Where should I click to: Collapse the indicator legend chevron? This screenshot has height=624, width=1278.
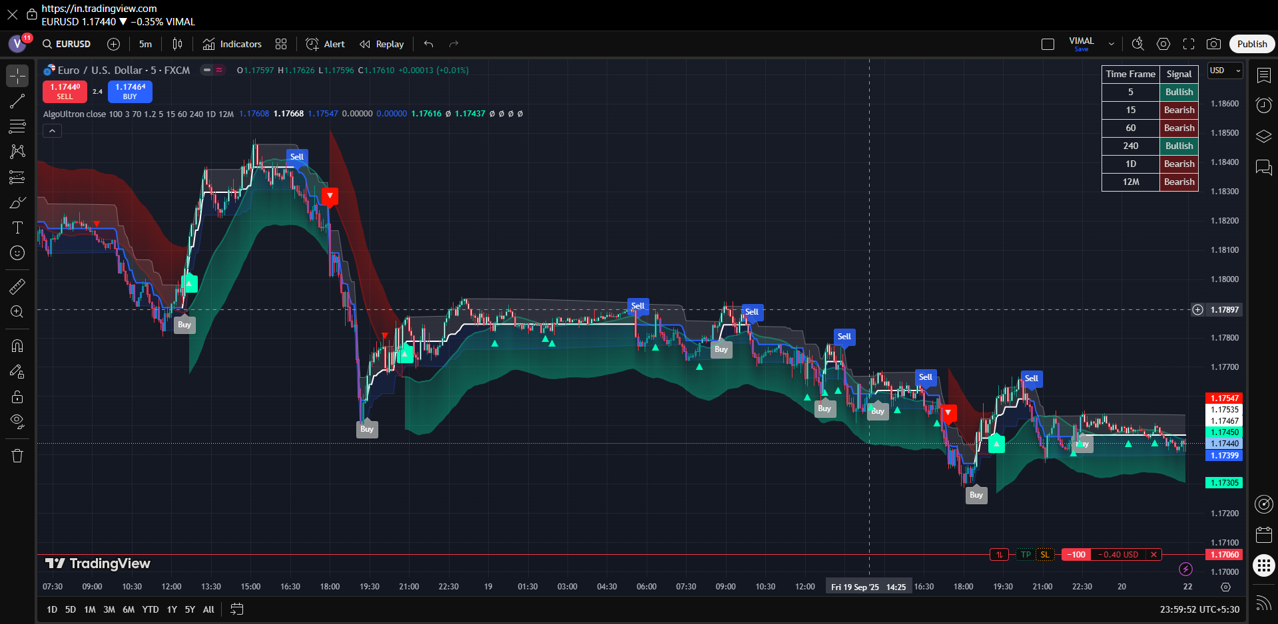pos(52,131)
